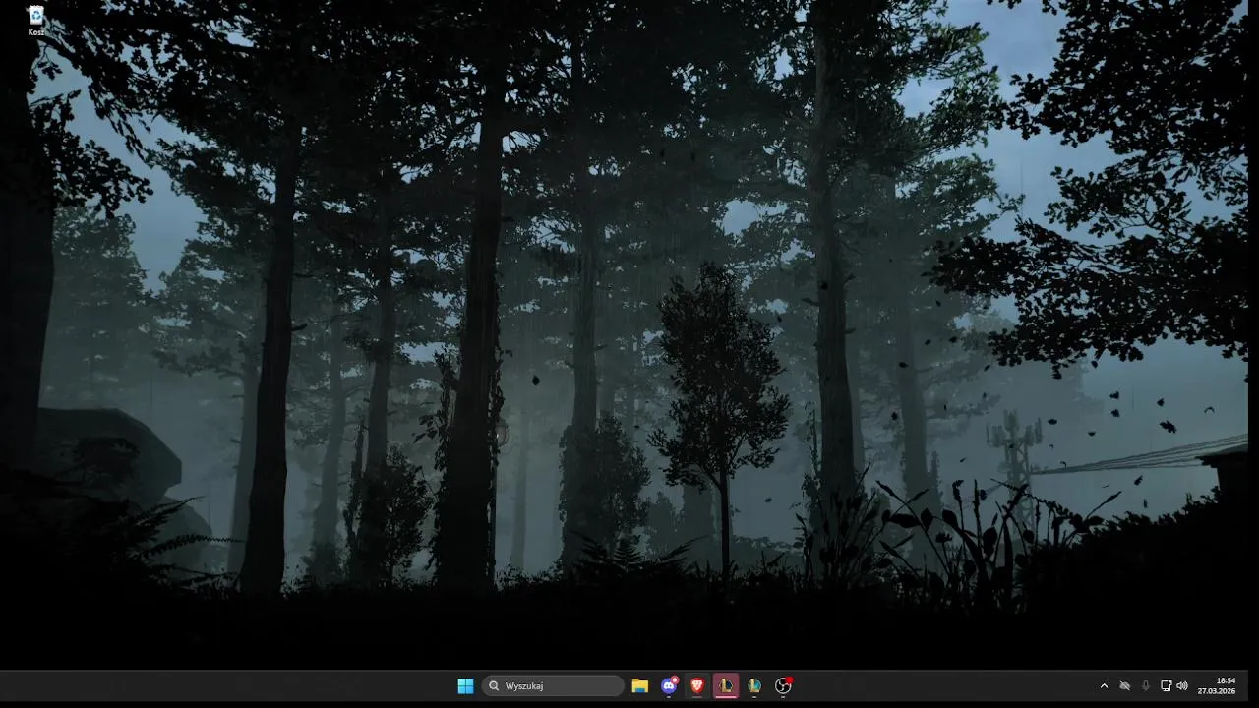The width and height of the screenshot is (1259, 708).
Task: Launch Brave browser from the taskbar
Action: click(697, 686)
